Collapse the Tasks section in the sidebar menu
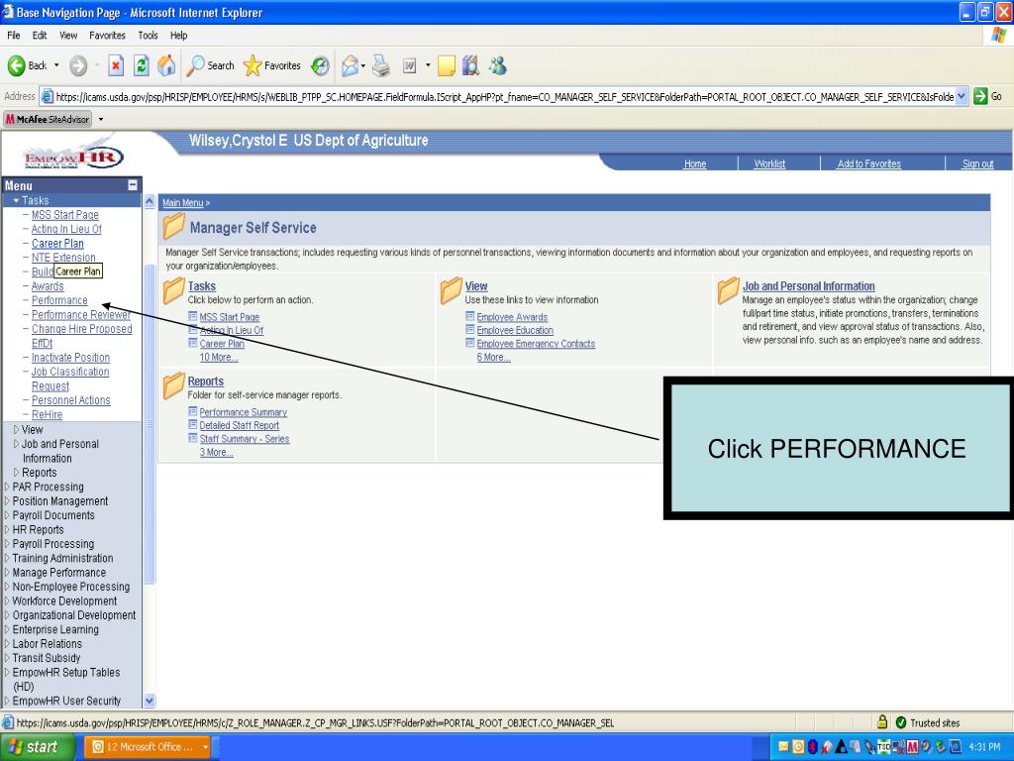Screen dimensions: 1014x761 tap(16, 200)
